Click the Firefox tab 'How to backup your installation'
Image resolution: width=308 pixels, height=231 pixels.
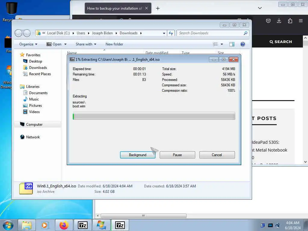115,8
